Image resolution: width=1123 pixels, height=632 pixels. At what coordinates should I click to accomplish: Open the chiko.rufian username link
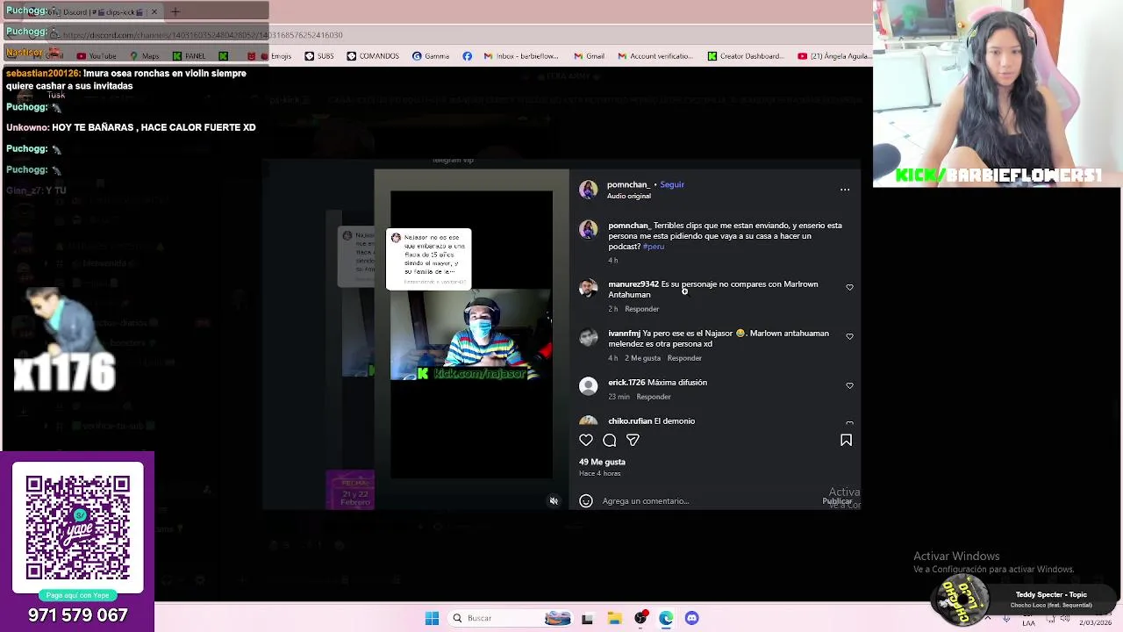[630, 421]
